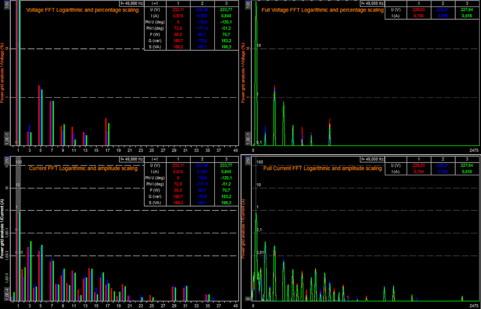Click the 'Phi U (deg)' row label in Voltage FFT table

point(155,23)
